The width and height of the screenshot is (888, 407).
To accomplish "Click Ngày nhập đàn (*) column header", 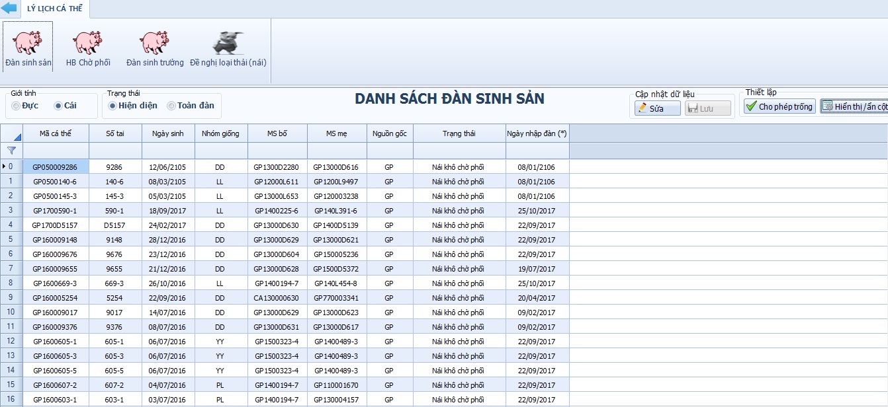I will (x=537, y=133).
